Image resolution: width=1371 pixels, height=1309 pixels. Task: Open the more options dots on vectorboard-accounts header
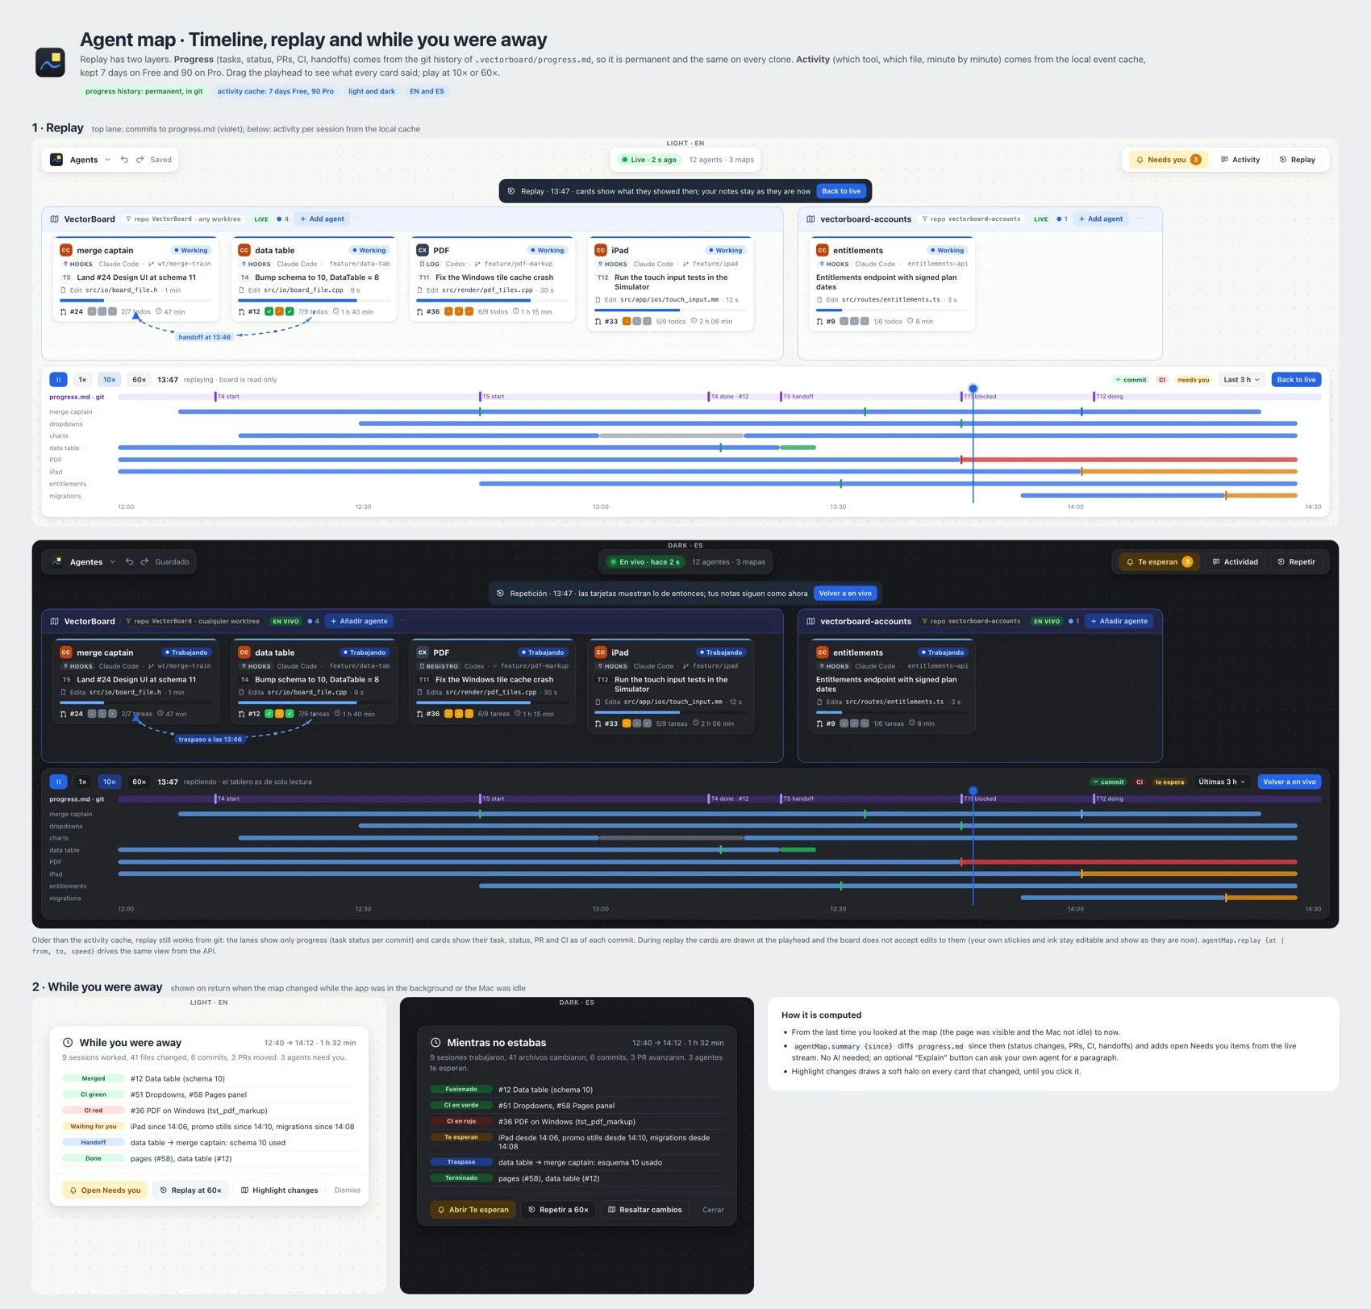click(1139, 219)
